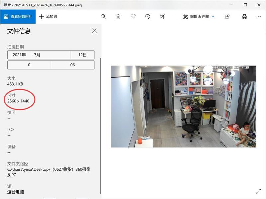Click the room photo in the viewer
Screen dimensions: 266x199
click(184, 106)
